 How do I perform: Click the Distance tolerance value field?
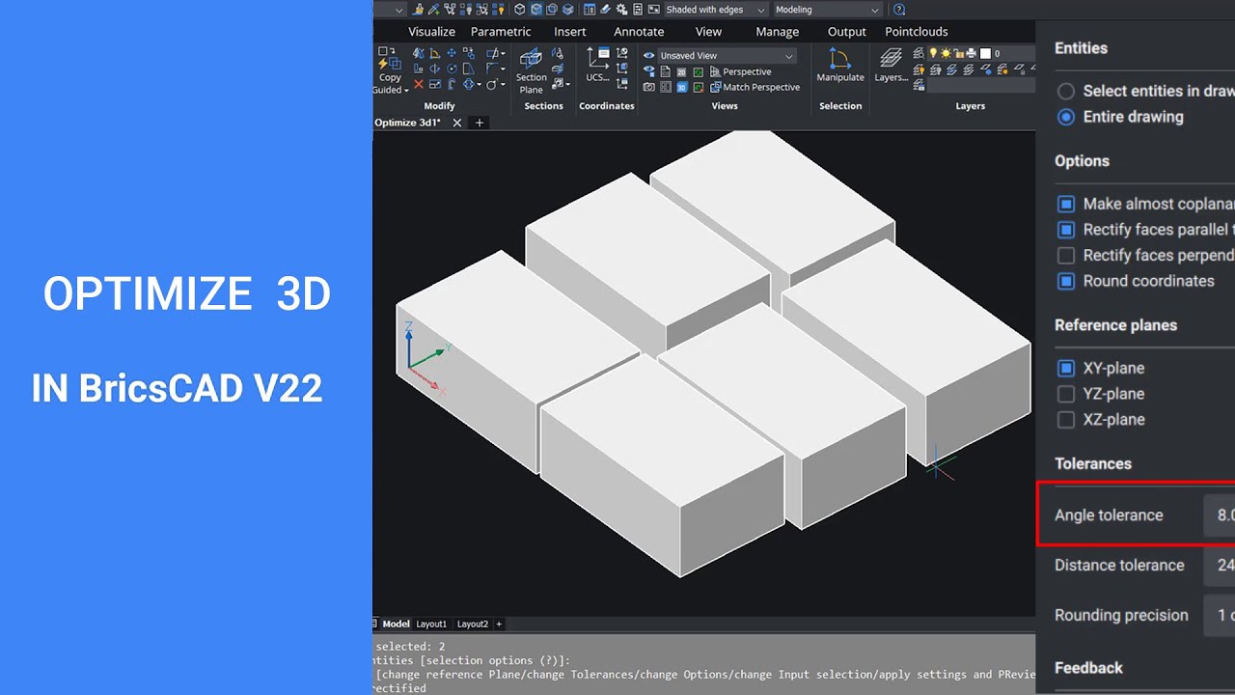coord(1220,566)
